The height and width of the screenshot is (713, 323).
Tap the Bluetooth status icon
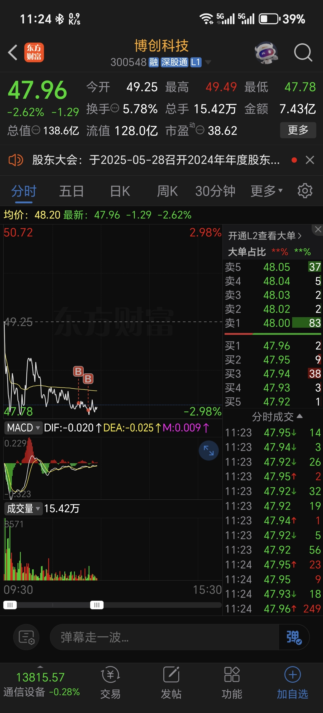pyautogui.click(x=59, y=19)
